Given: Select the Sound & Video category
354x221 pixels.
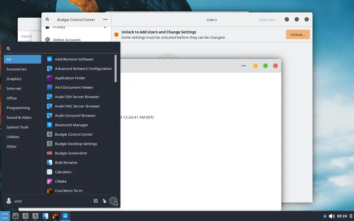Looking at the screenshot, I should pyautogui.click(x=22, y=117).
